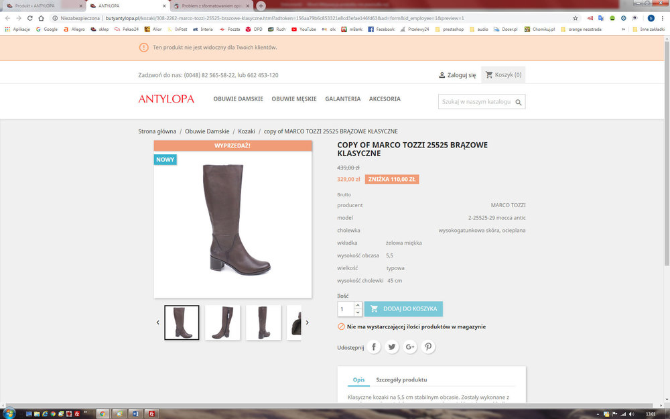
Task: Switch to Problem z sformatowaniem browser tab
Action: coord(212,6)
